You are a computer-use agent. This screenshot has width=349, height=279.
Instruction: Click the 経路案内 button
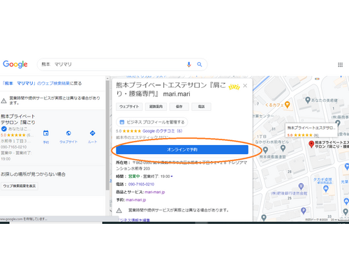156,107
